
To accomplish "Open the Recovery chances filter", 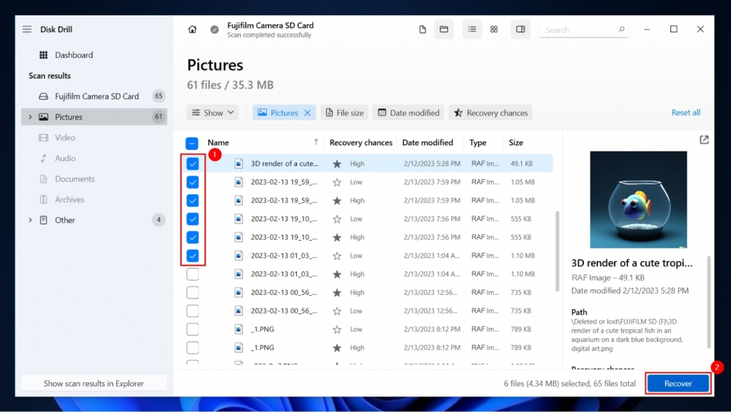I will 490,112.
